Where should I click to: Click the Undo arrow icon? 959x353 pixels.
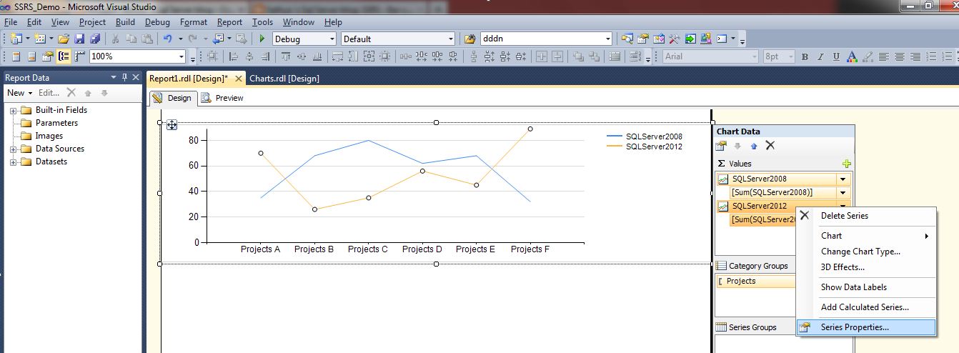(167, 39)
